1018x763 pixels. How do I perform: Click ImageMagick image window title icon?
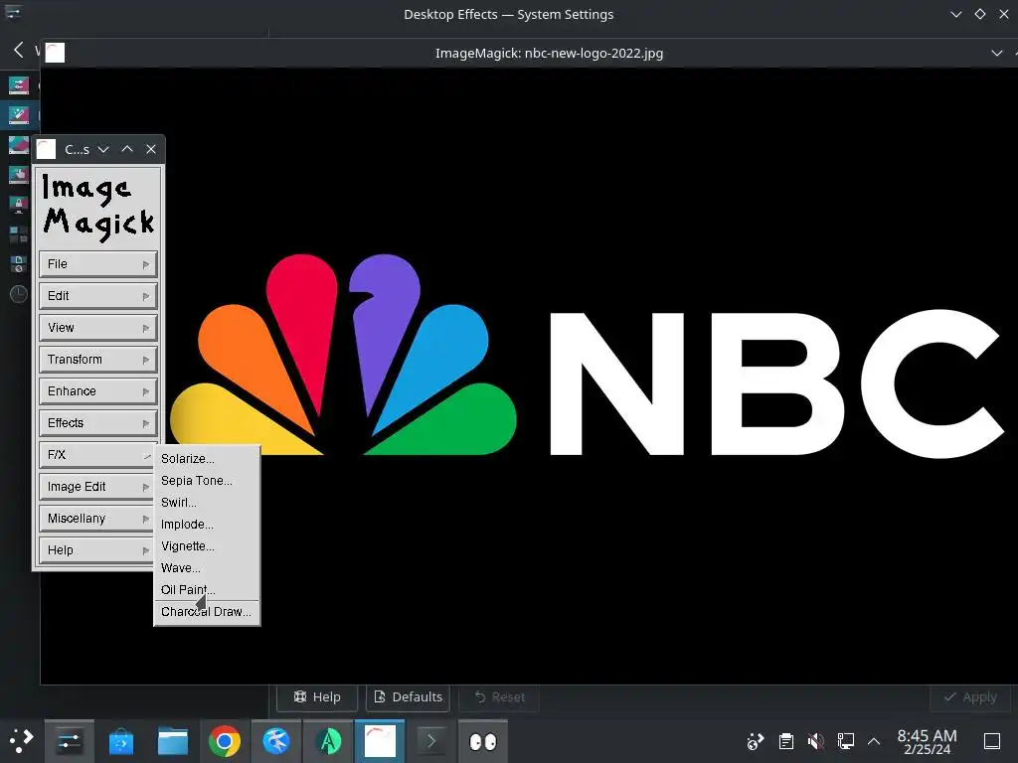coord(56,53)
